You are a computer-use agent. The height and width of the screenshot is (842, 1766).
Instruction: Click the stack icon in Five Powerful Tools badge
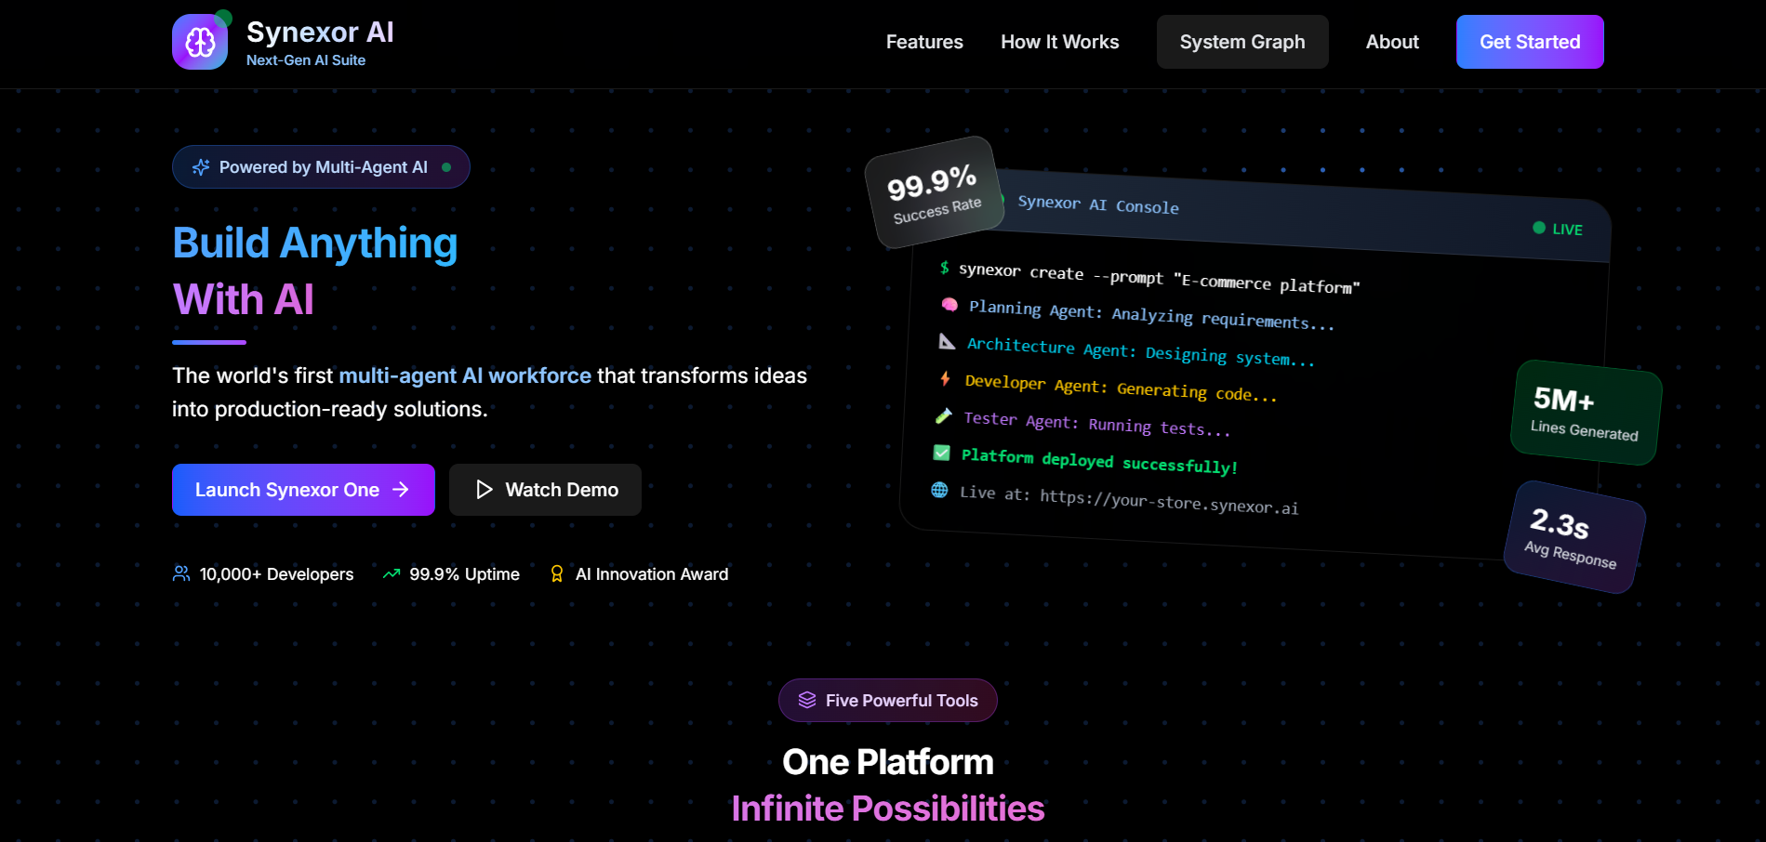coord(806,700)
